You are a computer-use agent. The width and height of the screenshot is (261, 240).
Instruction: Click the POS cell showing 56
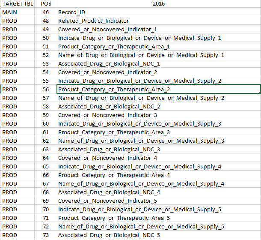(46, 89)
